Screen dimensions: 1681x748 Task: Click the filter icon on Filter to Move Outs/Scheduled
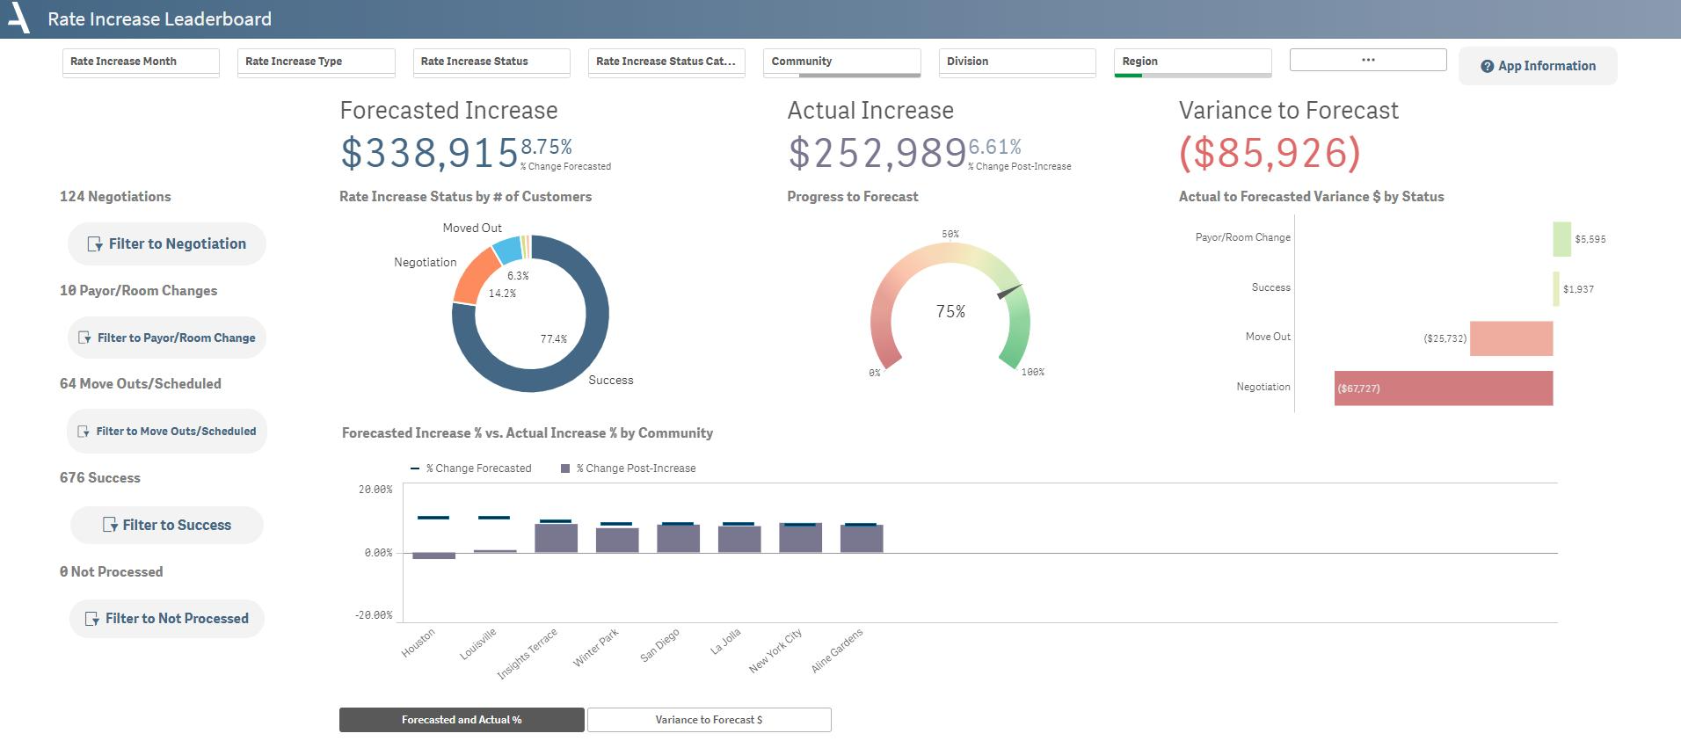point(84,432)
